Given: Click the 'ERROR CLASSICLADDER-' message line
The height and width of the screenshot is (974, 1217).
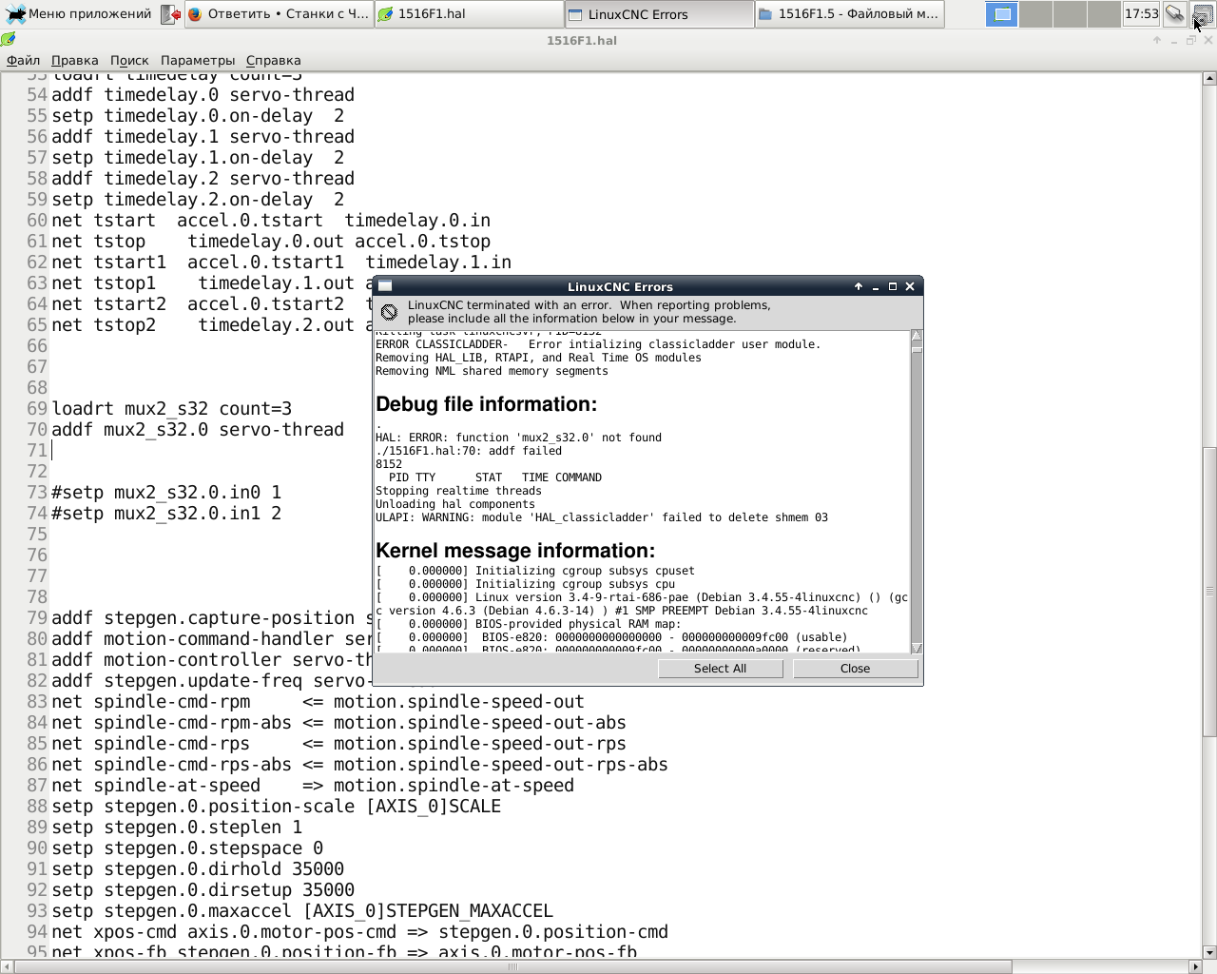Looking at the screenshot, I should point(598,344).
